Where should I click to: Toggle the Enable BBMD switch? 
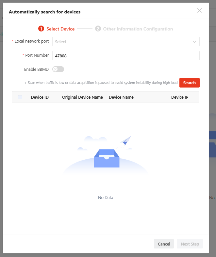(58, 69)
